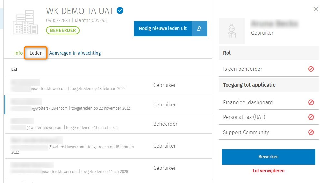Click the blue verified checkmark badge
The height and width of the screenshot is (183, 324).
tap(120, 11)
